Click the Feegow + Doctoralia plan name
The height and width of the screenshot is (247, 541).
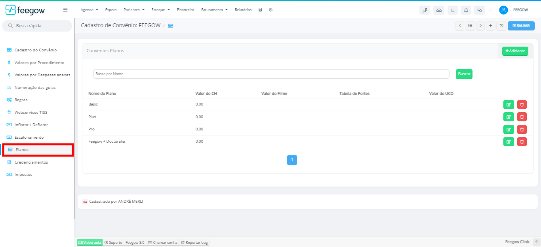coord(107,141)
